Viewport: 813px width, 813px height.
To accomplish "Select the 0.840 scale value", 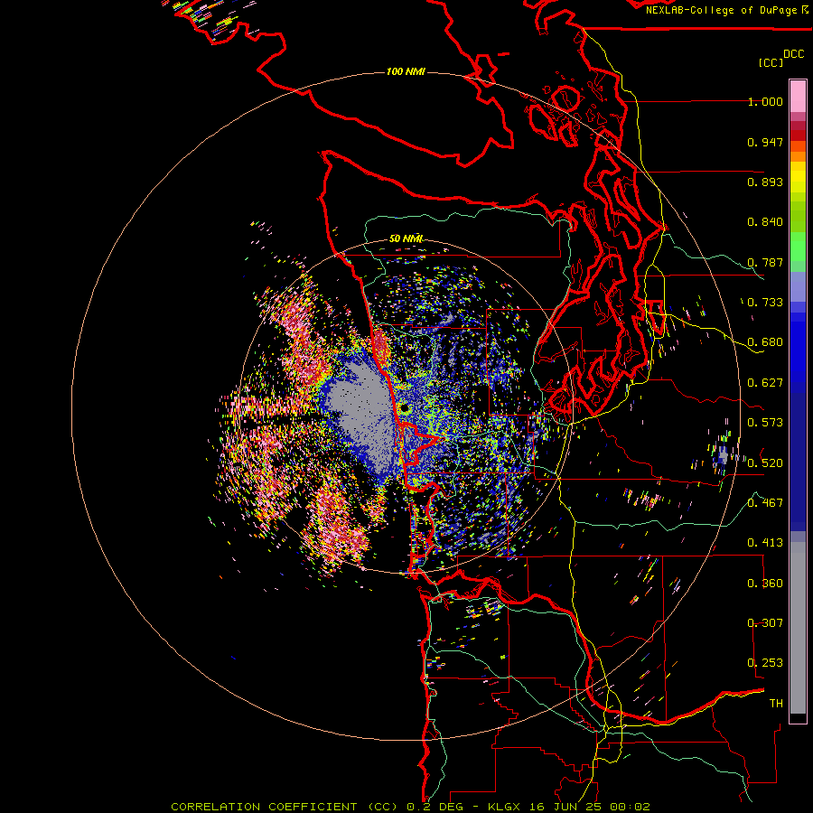I will point(765,222).
